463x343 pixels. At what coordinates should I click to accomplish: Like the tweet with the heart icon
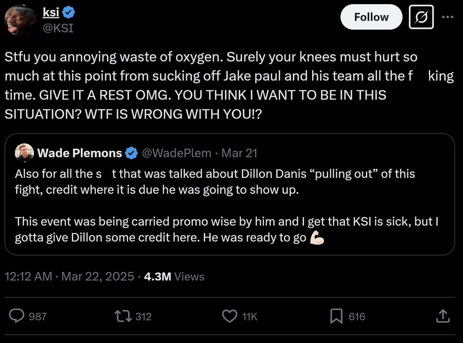(x=230, y=316)
